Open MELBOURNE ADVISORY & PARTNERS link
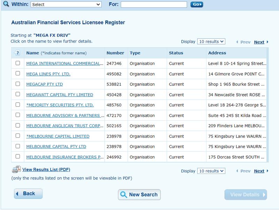 click(x=65, y=115)
